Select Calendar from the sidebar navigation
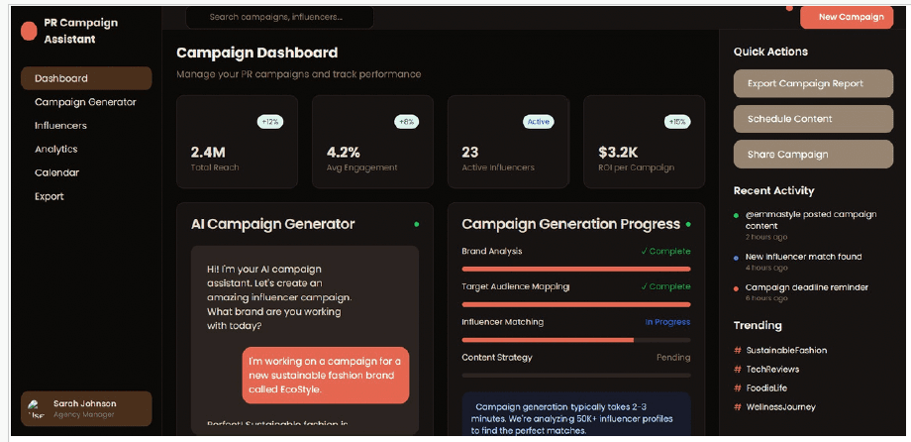The height and width of the screenshot is (442, 911). [x=56, y=173]
